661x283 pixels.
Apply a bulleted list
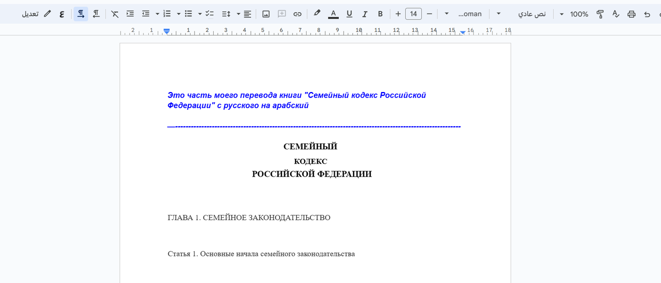click(x=188, y=14)
